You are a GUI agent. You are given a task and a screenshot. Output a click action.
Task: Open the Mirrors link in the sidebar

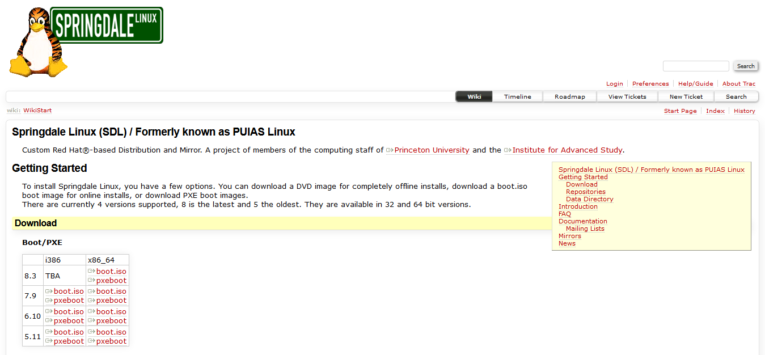click(x=569, y=236)
